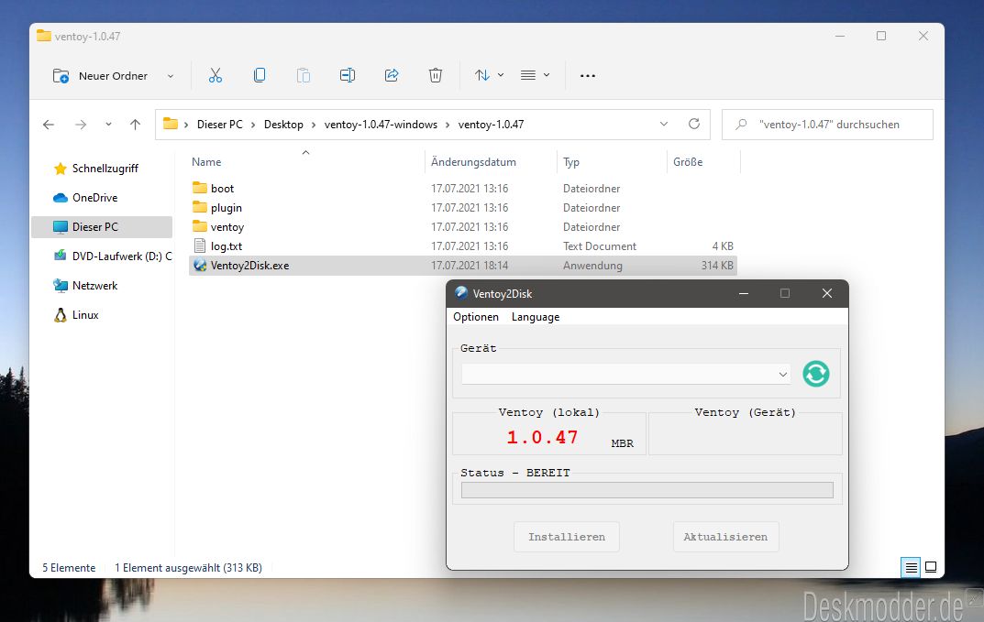Go forward with the Explorer forward arrow
The image size is (984, 622).
81,125
